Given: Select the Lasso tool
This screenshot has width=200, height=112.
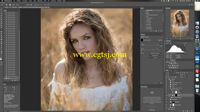Looking at the screenshot, I should click(x=1, y=13).
